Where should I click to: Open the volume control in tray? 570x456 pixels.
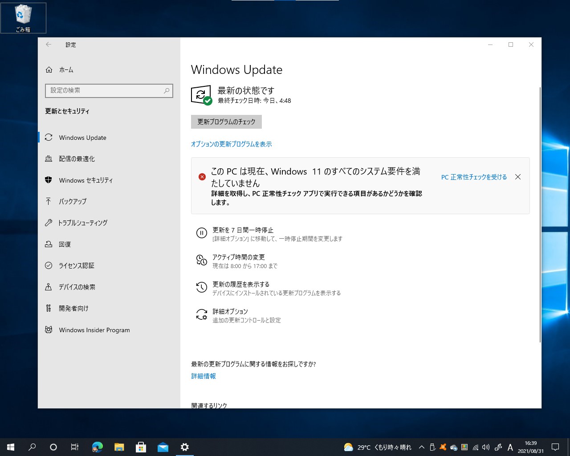point(486,447)
